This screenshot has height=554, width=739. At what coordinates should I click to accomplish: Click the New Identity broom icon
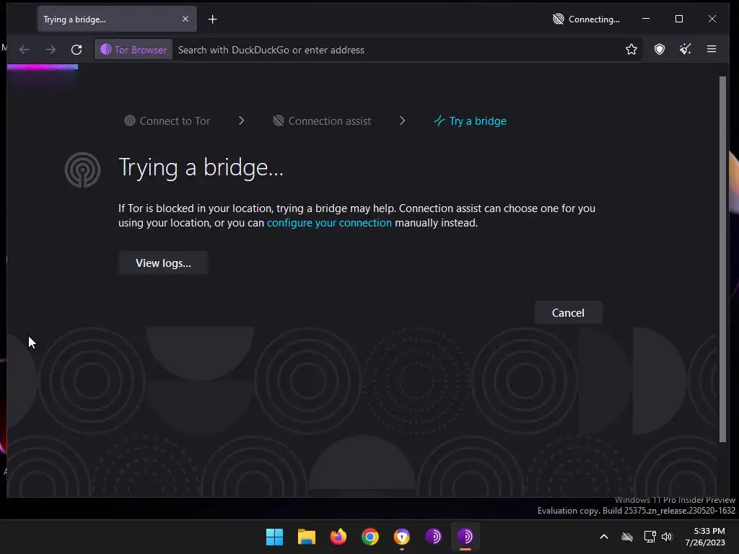pos(686,49)
